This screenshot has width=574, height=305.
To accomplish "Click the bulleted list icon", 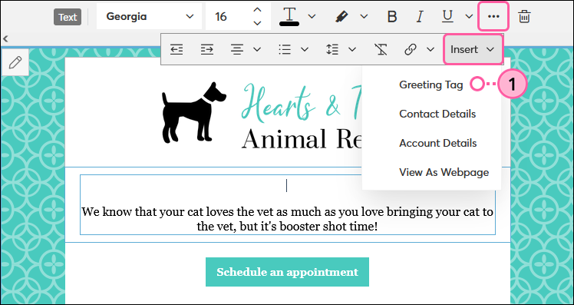I will 285,49.
